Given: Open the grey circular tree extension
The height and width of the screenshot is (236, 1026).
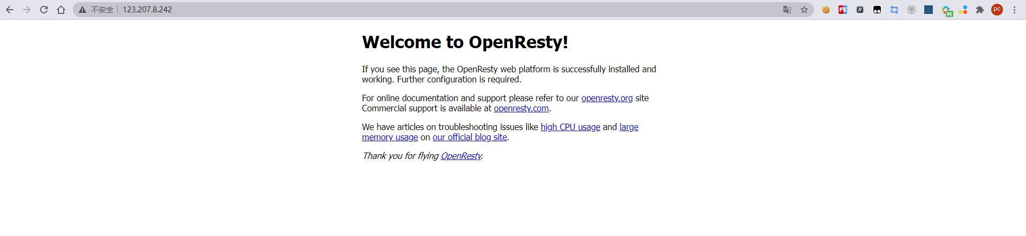Looking at the screenshot, I should click(911, 10).
